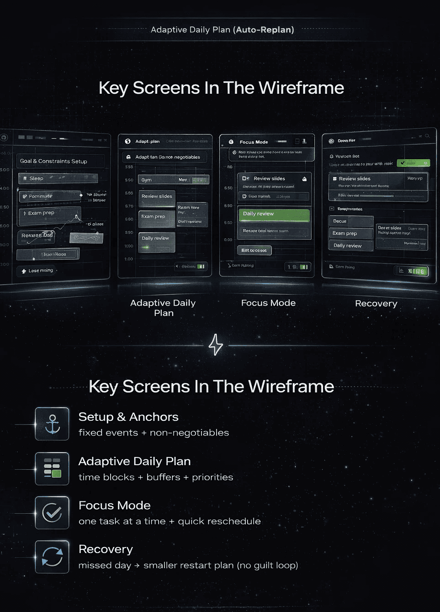Screen dimensions: 440x612
Task: Click the Recovery circular arrows icon
Action: click(52, 557)
